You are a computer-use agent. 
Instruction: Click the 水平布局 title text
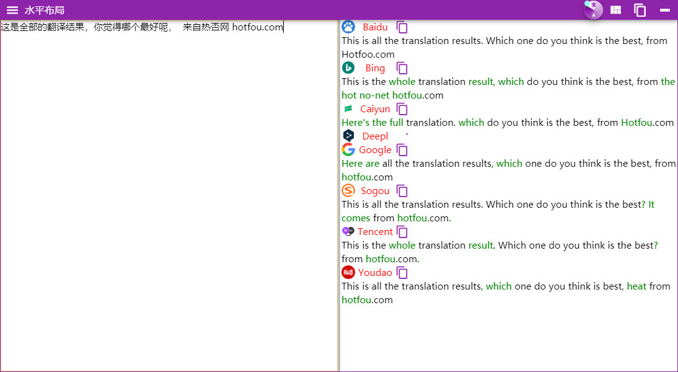[45, 10]
